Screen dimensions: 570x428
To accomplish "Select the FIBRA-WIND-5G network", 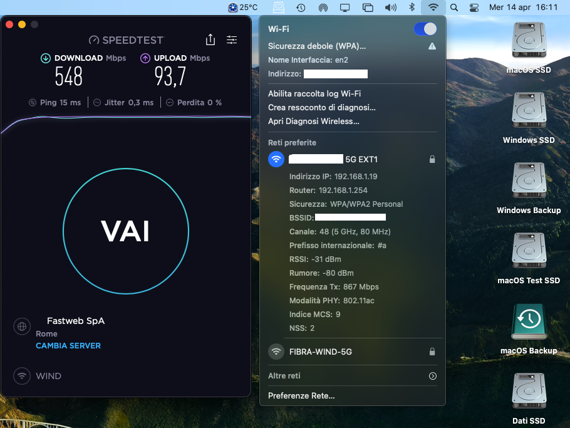I will [352, 352].
